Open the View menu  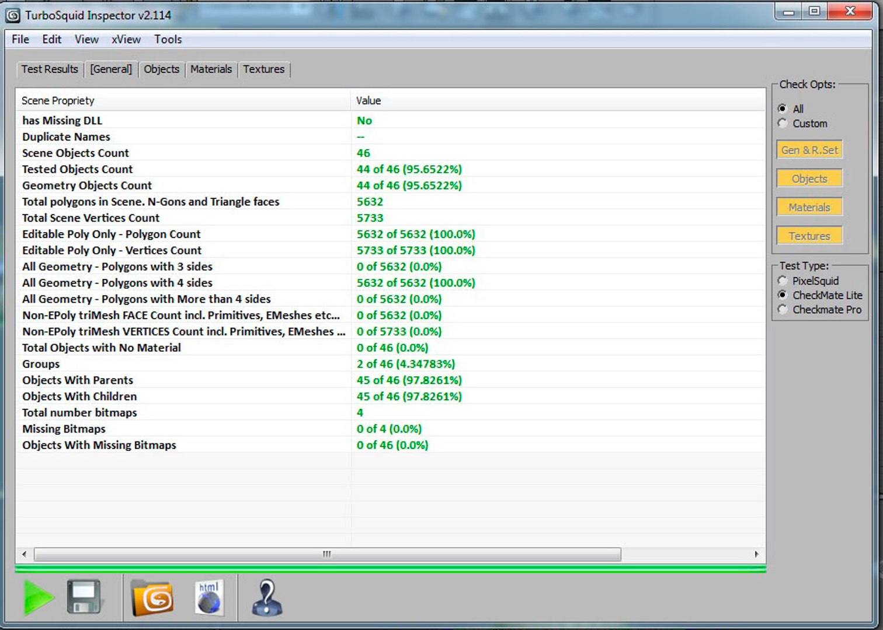(86, 39)
